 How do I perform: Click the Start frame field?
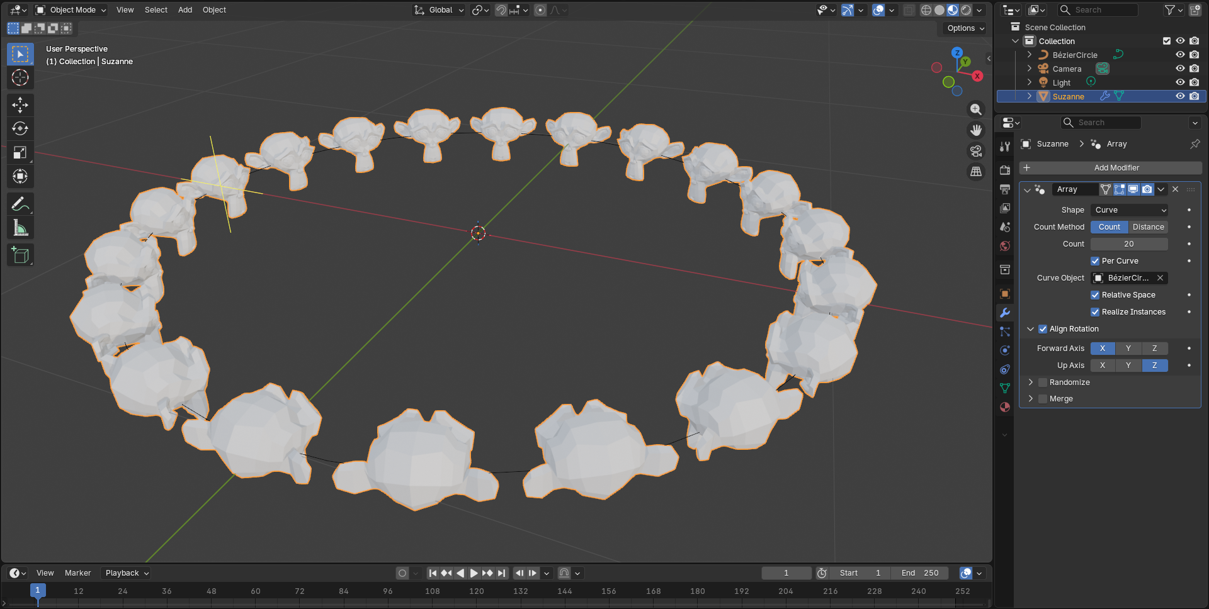coord(860,573)
